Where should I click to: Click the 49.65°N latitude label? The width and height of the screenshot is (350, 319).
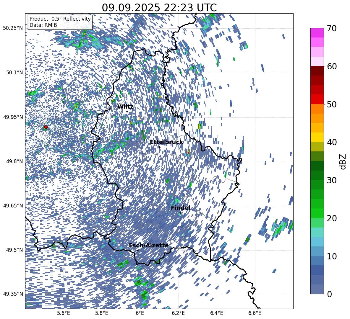point(13,205)
